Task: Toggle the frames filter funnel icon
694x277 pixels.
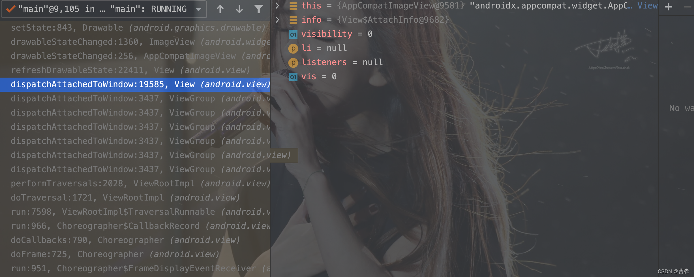Action: click(258, 9)
